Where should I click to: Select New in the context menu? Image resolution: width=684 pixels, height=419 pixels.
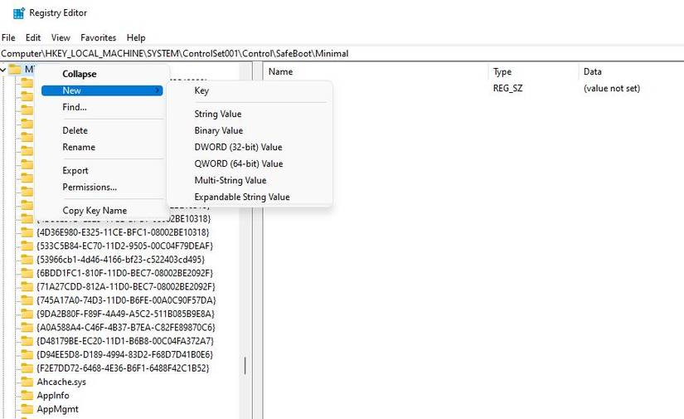102,90
